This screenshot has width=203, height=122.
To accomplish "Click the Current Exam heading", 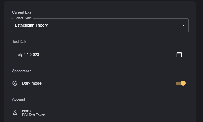I will click(23, 12).
